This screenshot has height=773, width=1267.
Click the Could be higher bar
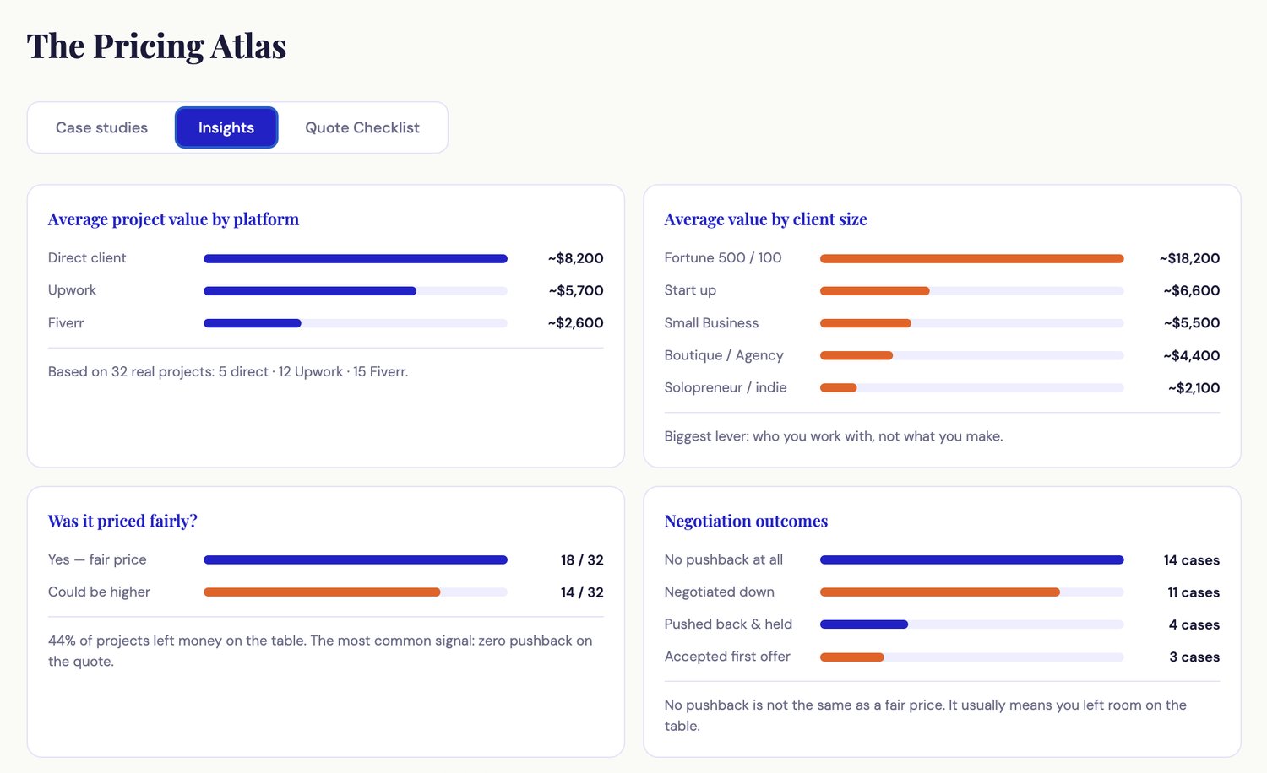[356, 592]
